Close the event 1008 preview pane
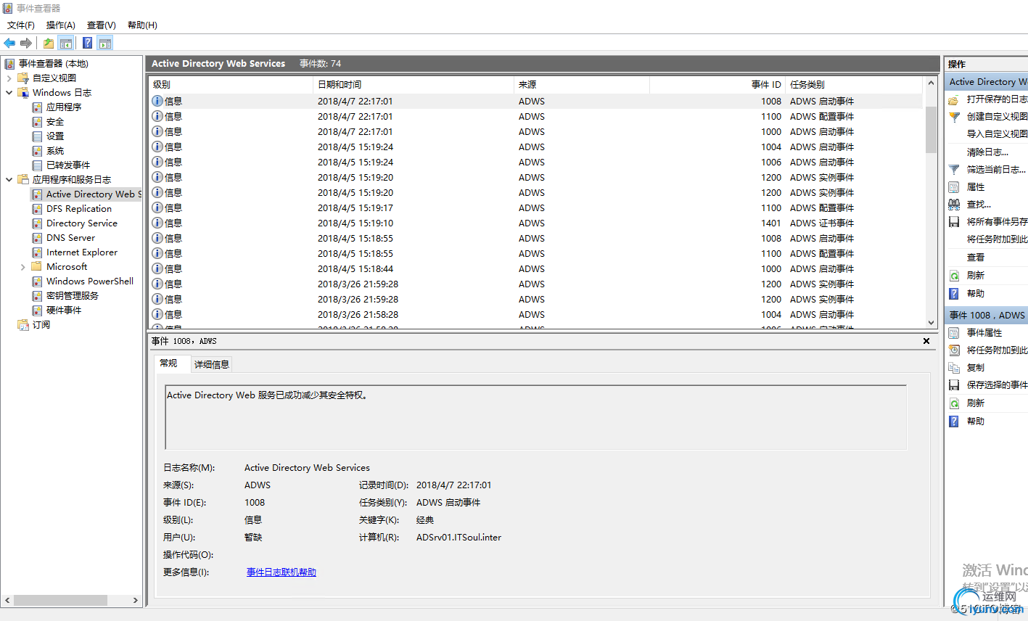1028x621 pixels. point(926,341)
